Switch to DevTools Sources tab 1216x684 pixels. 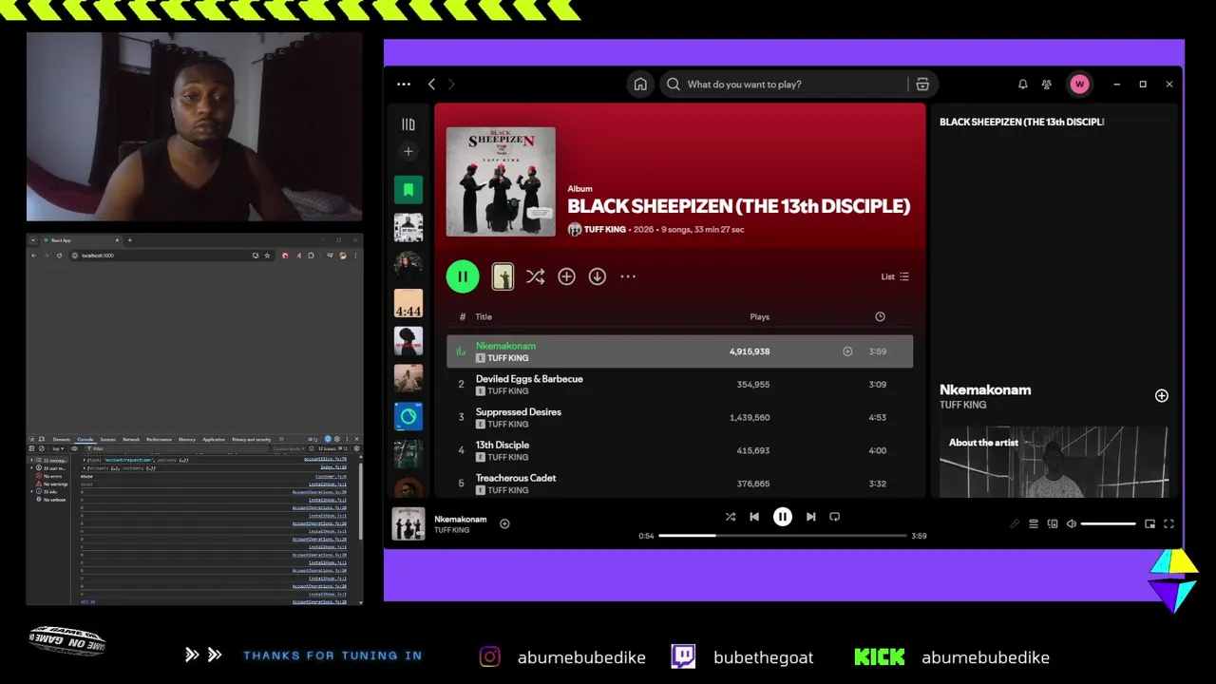(107, 440)
